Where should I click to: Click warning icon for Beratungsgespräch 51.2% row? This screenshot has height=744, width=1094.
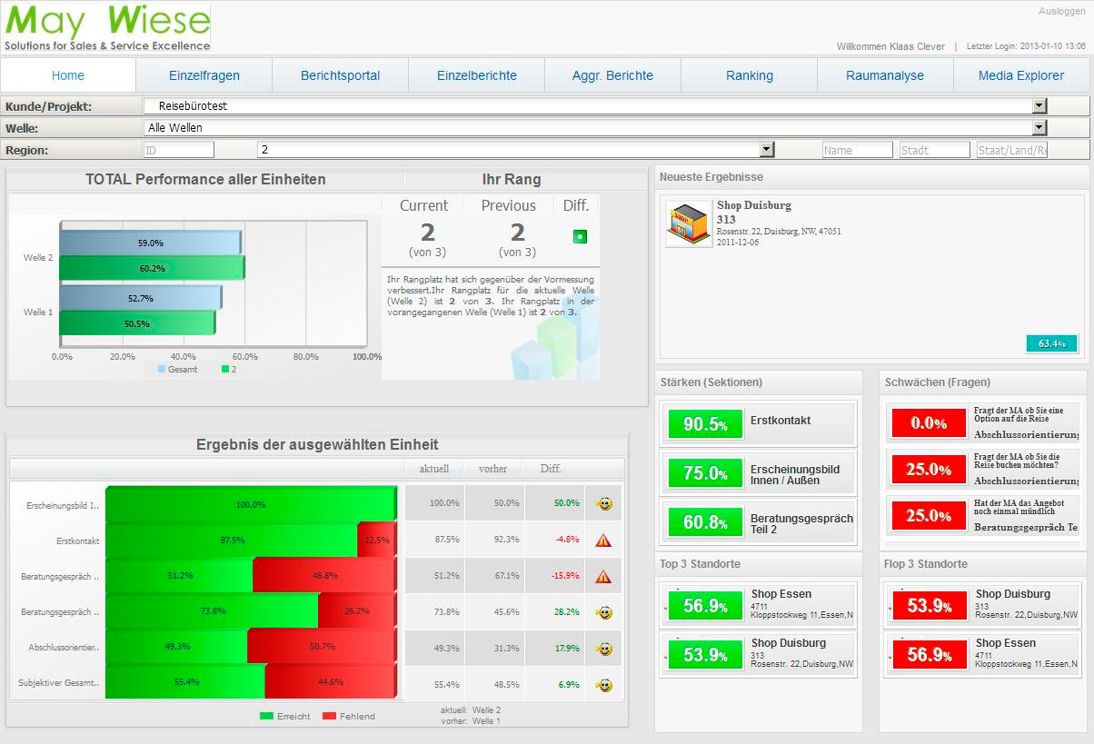(x=603, y=576)
